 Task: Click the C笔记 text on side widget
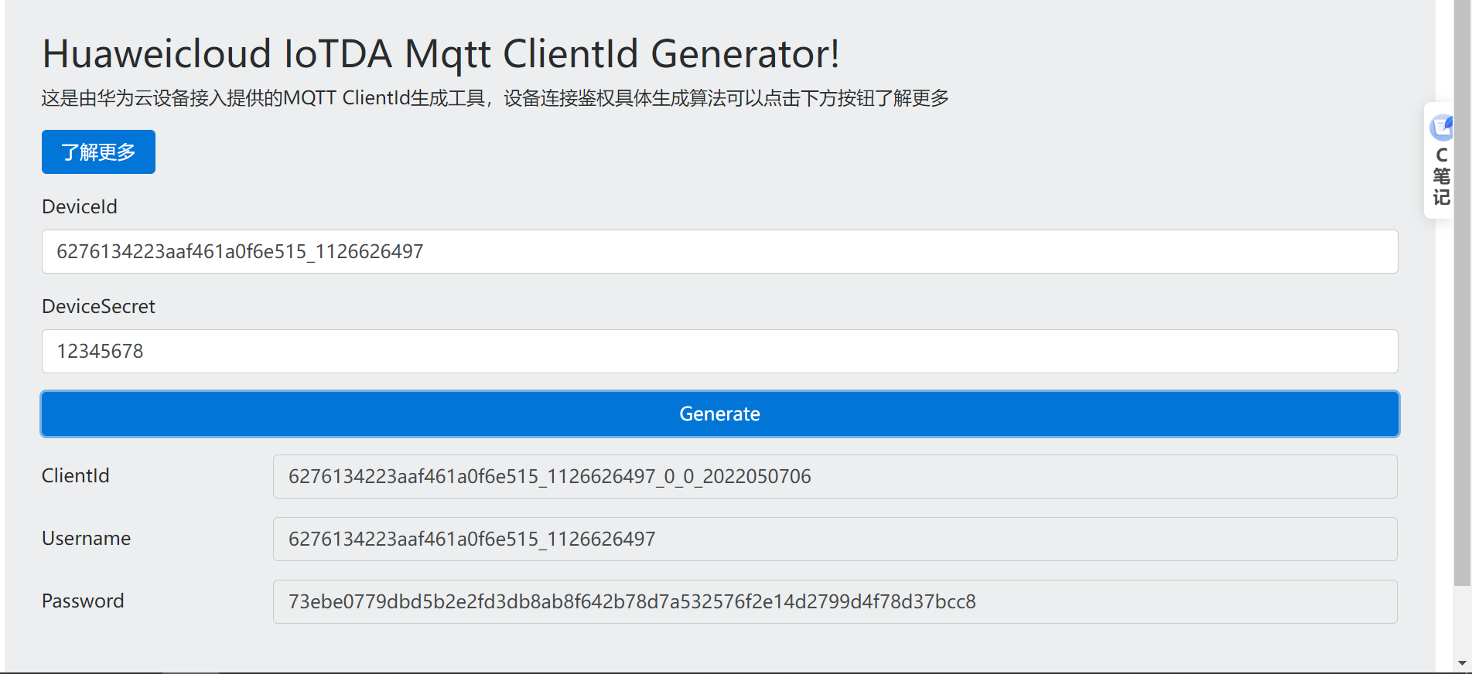click(1441, 176)
